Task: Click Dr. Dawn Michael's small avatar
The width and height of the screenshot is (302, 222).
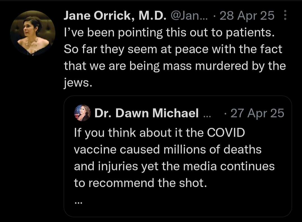Action: (82, 113)
